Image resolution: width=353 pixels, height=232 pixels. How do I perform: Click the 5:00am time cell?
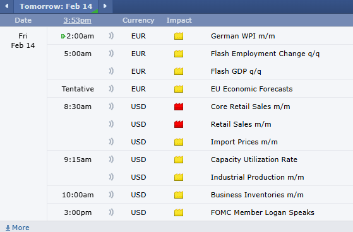click(78, 54)
